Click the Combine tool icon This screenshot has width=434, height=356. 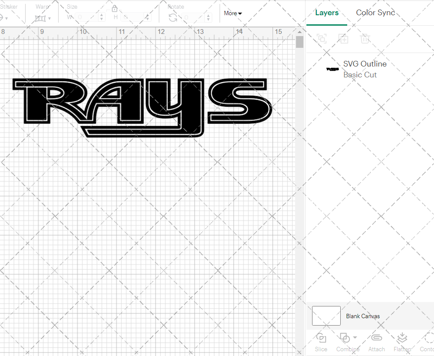345,338
